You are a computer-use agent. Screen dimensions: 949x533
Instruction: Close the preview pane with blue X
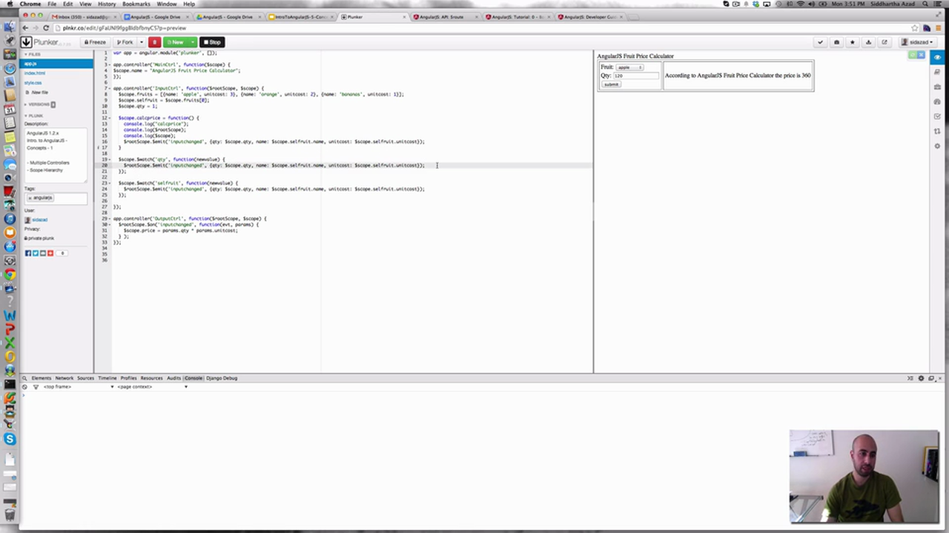pos(921,55)
